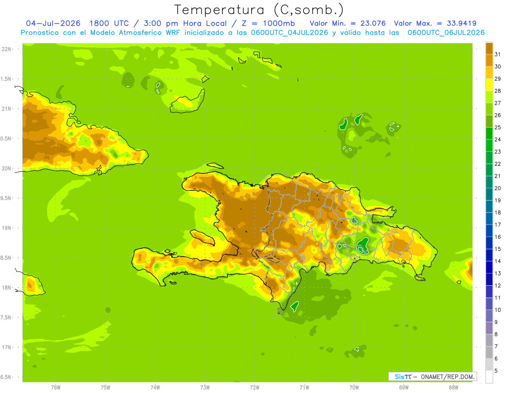Pick the darker green swatch between 25 and 26
The height and width of the screenshot is (393, 509).
click(x=489, y=121)
